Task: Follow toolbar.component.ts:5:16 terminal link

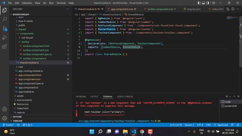Action: [119, 121]
